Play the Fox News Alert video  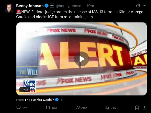pos(82,59)
